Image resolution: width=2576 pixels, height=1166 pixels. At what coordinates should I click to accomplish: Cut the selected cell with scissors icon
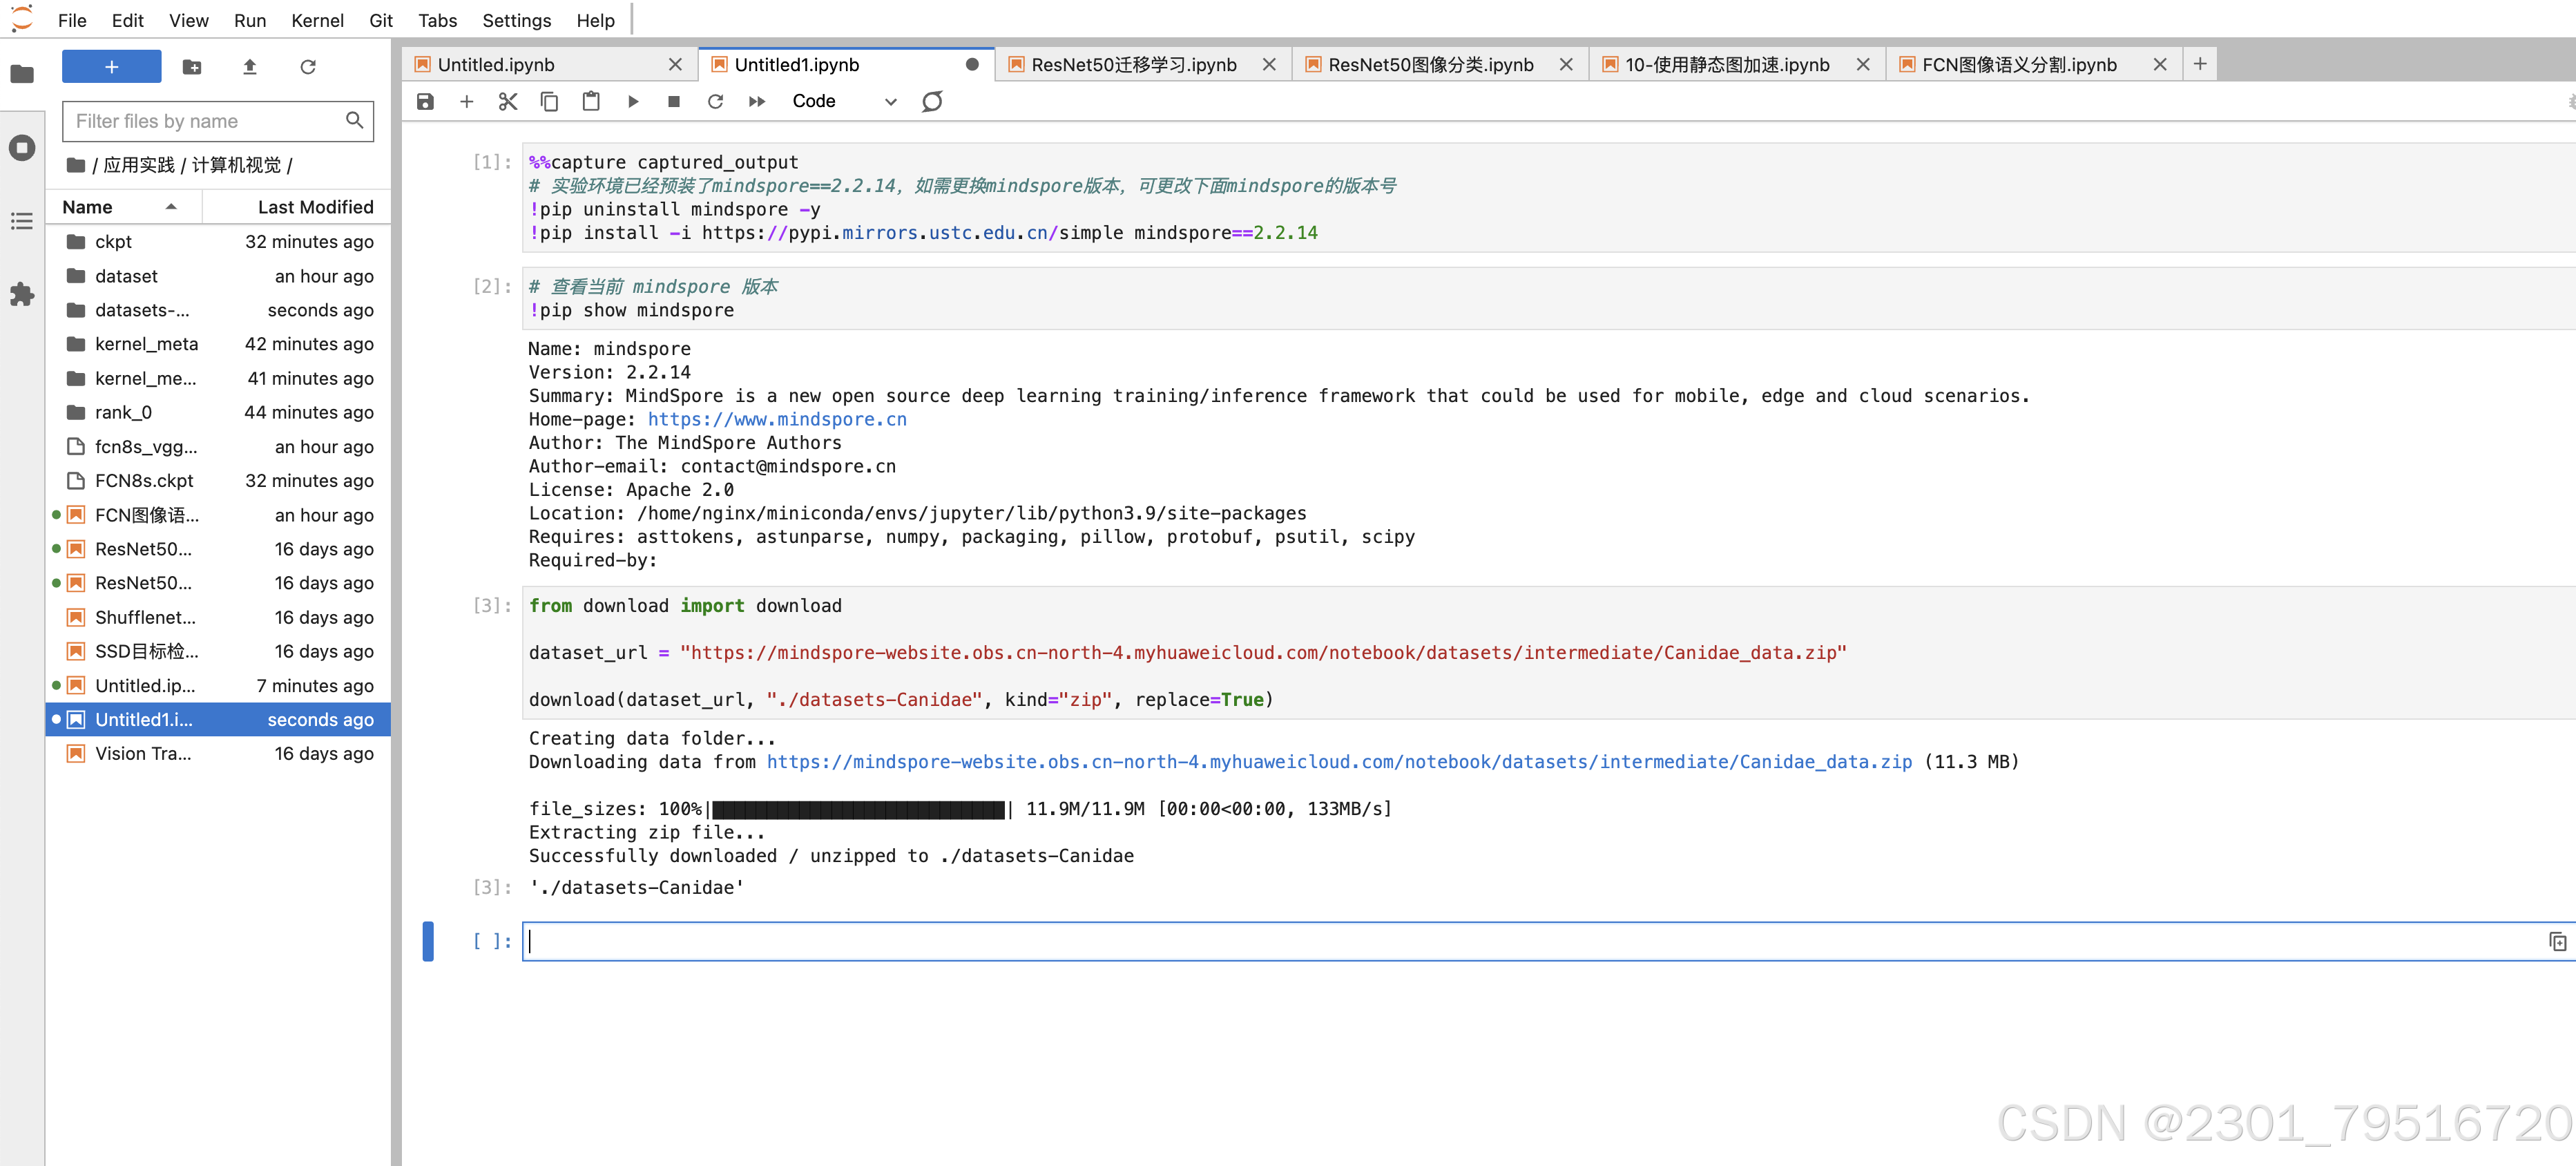508,101
